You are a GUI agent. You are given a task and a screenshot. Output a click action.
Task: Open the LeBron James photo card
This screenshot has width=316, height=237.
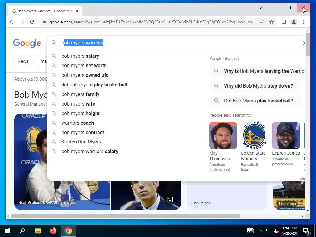pyautogui.click(x=286, y=135)
